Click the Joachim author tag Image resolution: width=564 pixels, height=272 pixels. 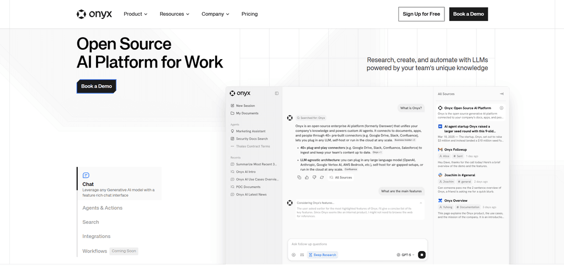point(446,182)
